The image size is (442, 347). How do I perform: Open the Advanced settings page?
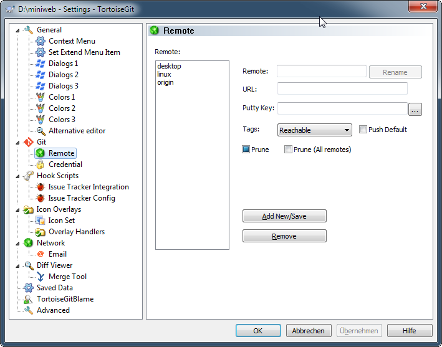click(x=53, y=310)
